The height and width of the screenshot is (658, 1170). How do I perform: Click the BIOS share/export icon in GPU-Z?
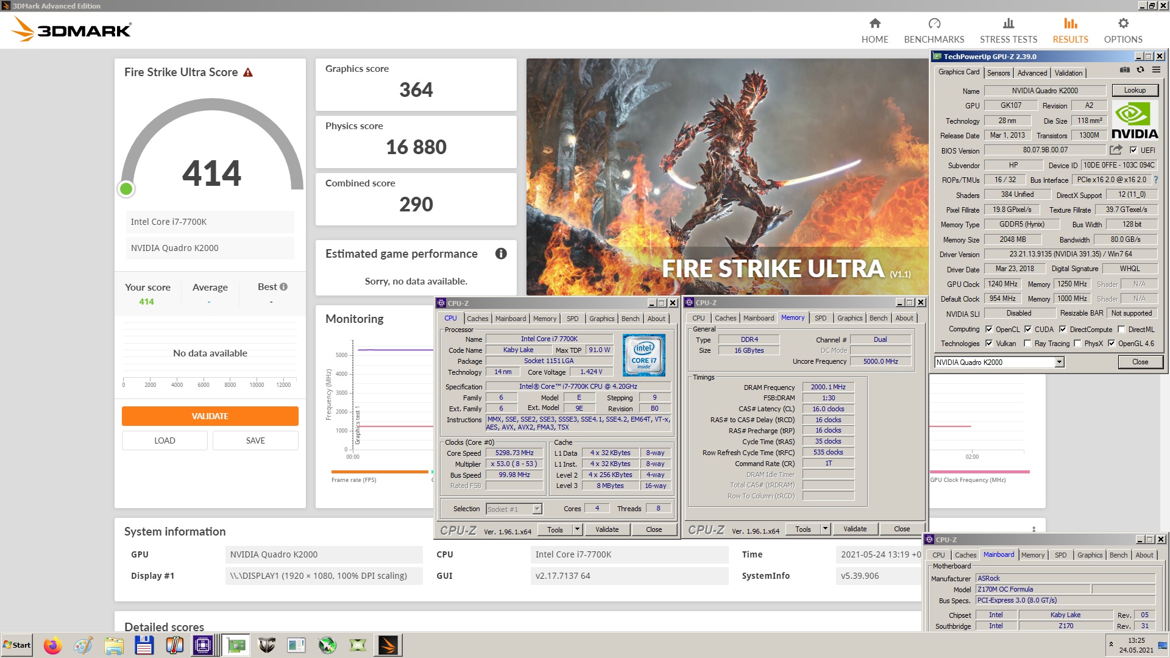click(x=1116, y=150)
